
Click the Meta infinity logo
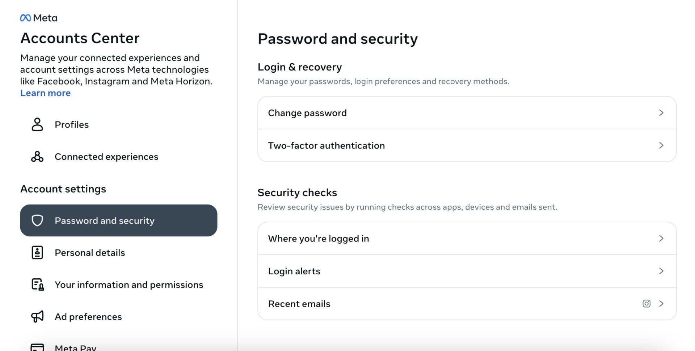coord(25,18)
